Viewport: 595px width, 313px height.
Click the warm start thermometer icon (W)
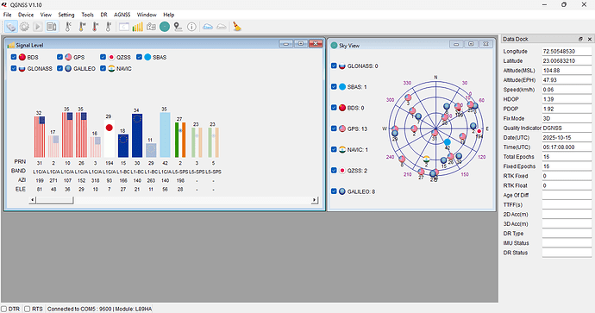click(82, 27)
